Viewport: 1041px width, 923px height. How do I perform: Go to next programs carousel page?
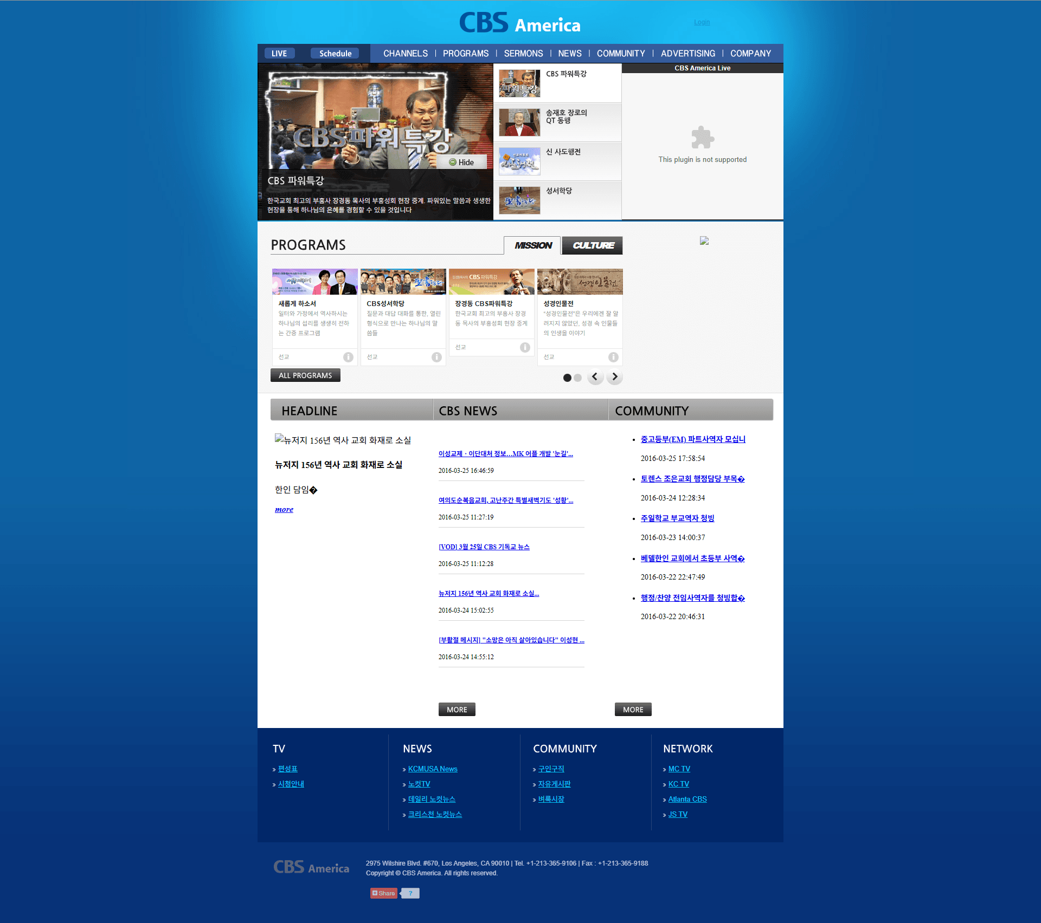pyautogui.click(x=614, y=377)
